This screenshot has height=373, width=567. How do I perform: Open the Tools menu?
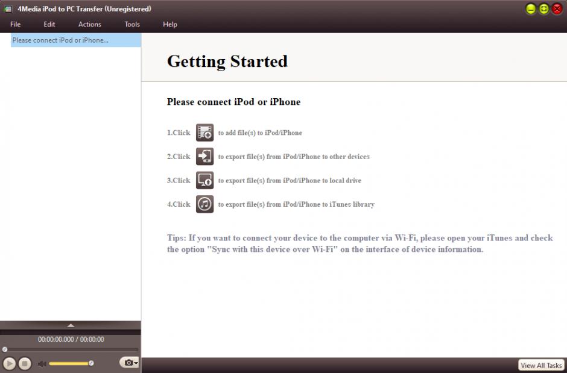(132, 24)
